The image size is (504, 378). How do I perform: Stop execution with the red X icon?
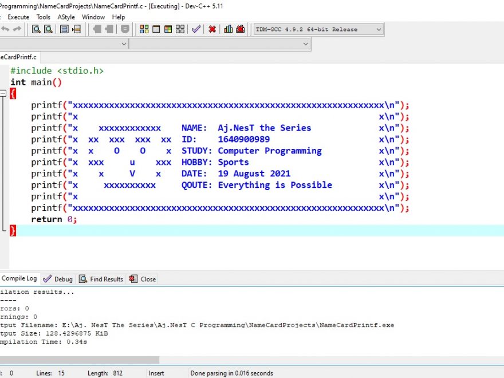212,29
